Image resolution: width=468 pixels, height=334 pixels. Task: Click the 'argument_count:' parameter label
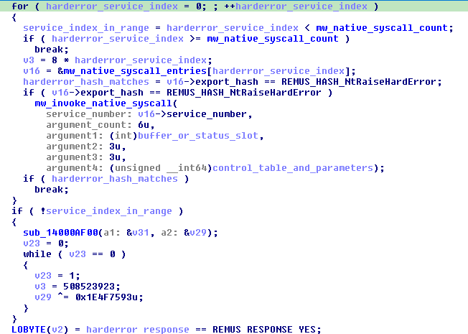89,124
